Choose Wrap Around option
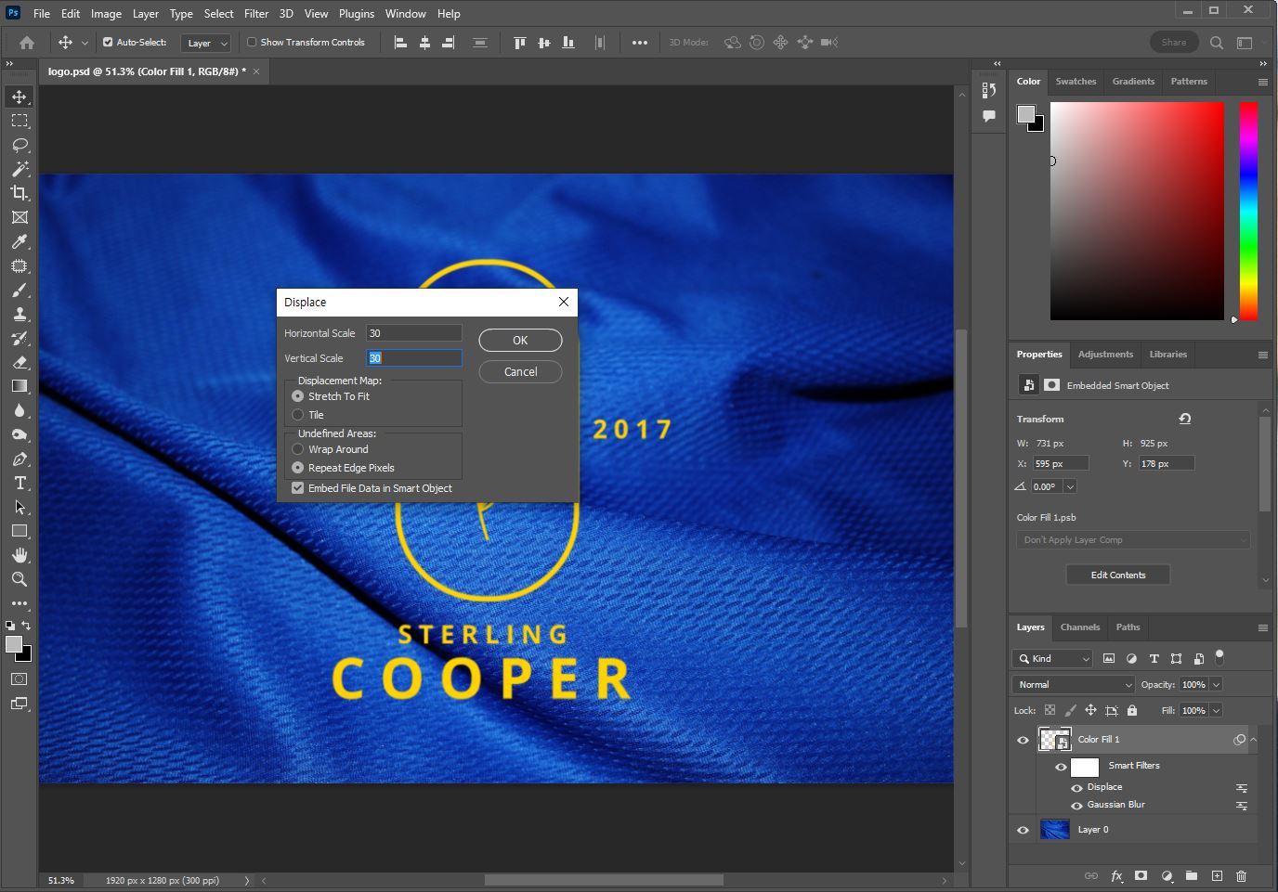This screenshot has width=1278, height=892. click(298, 449)
